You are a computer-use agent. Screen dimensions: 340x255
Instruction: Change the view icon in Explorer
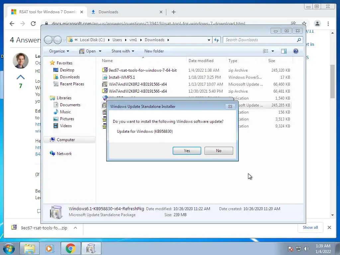pos(265,51)
